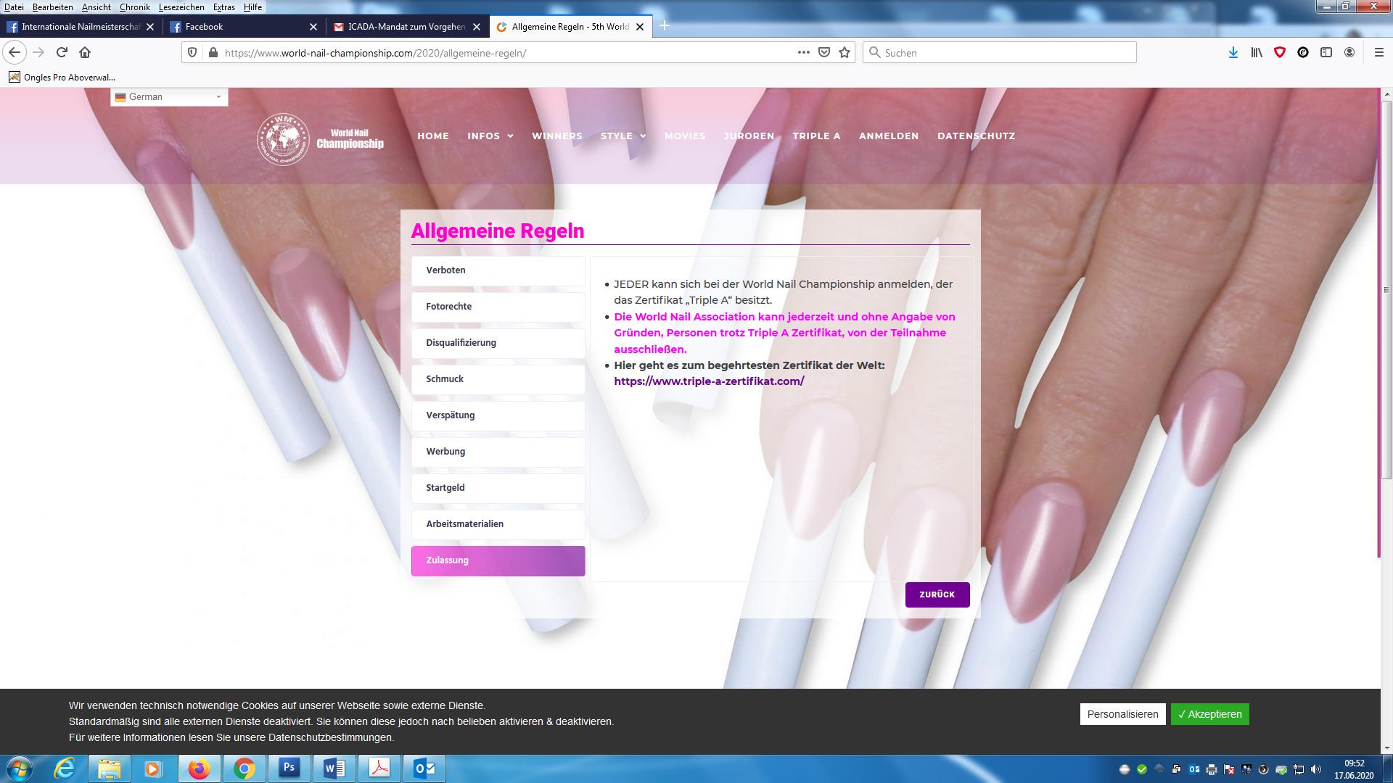The image size is (1393, 783).
Task: Open the Downloads arrow icon
Action: tap(1233, 52)
